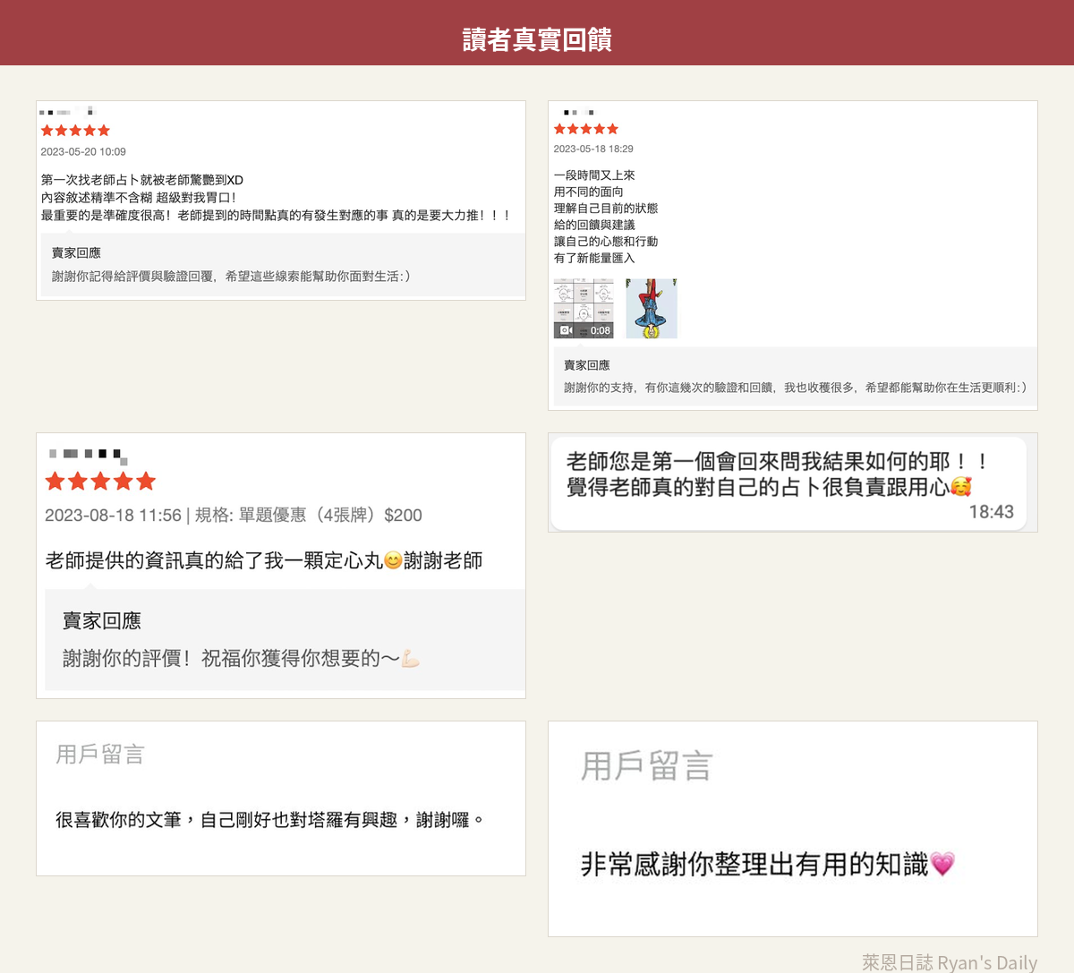Click the camera icon on the video thumbnail
Image resolution: width=1074 pixels, height=973 pixels.
pos(566,330)
